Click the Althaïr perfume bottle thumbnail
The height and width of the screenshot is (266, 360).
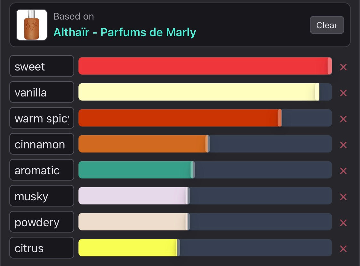pyautogui.click(x=32, y=25)
